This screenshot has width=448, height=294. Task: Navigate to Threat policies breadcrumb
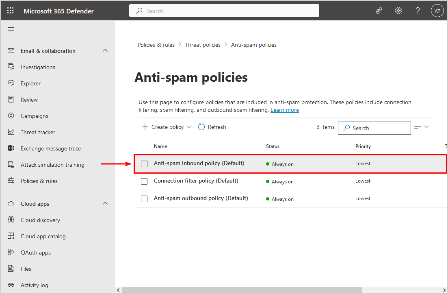(x=203, y=45)
